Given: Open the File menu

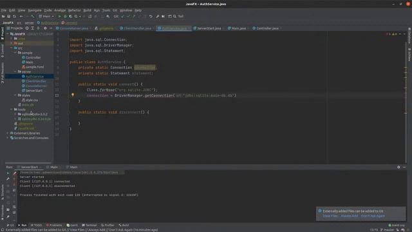Looking at the screenshot, I should [4, 10].
